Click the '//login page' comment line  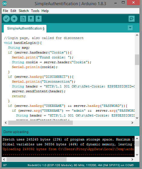coord(44,38)
